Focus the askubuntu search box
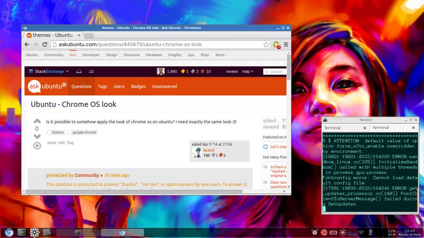 click(x=275, y=72)
